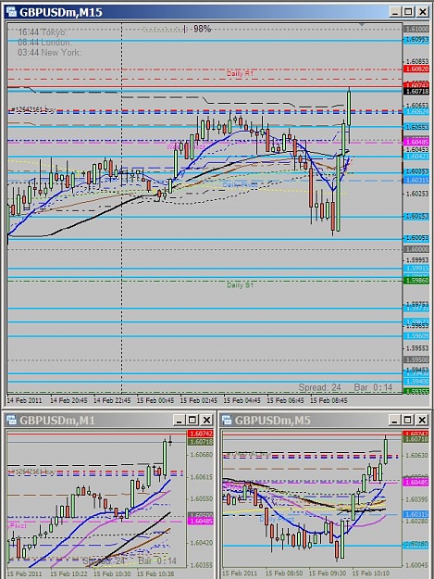Click 'Bar 0:14' timer on M1 chart

pyautogui.click(x=157, y=561)
